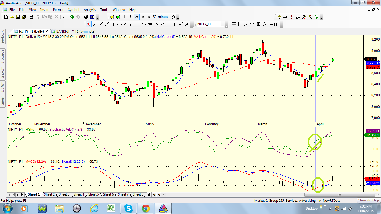Click the chart horizontal scrollbar thumb
381x214 pixels.
coord(340,194)
